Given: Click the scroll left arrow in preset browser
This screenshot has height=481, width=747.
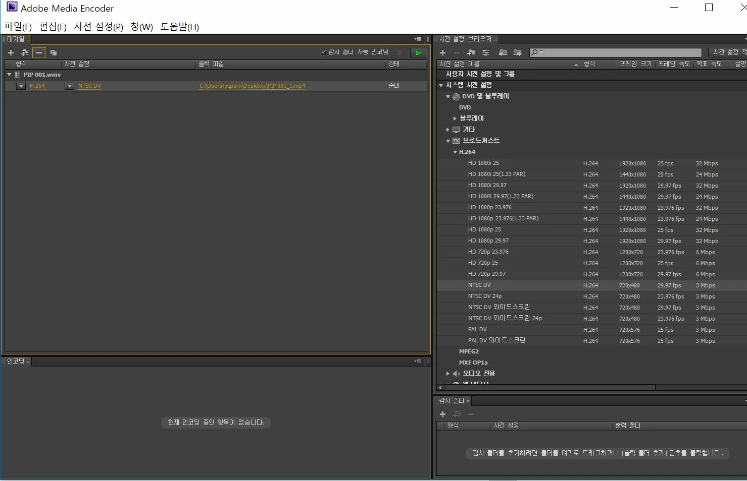Looking at the screenshot, I should 440,388.
